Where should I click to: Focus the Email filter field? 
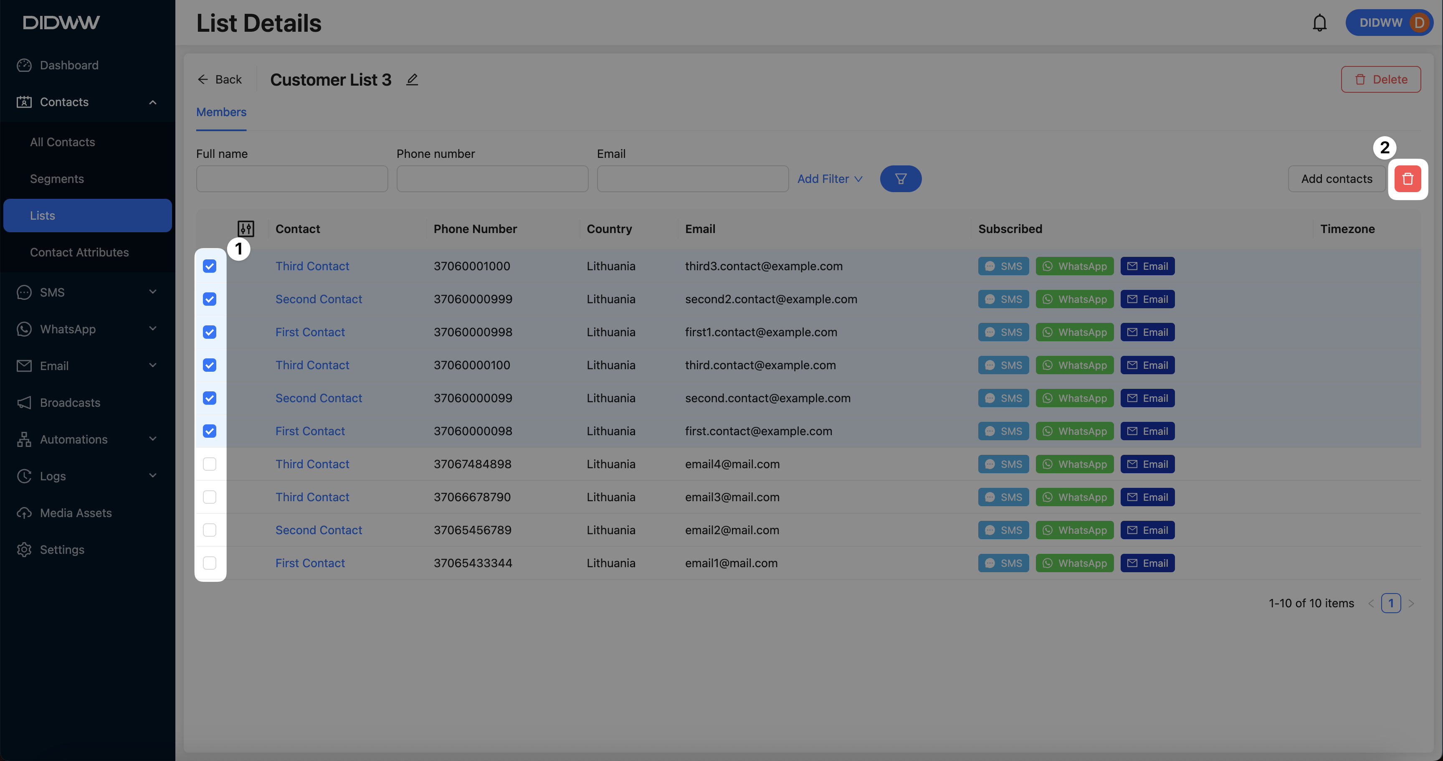[x=693, y=179]
